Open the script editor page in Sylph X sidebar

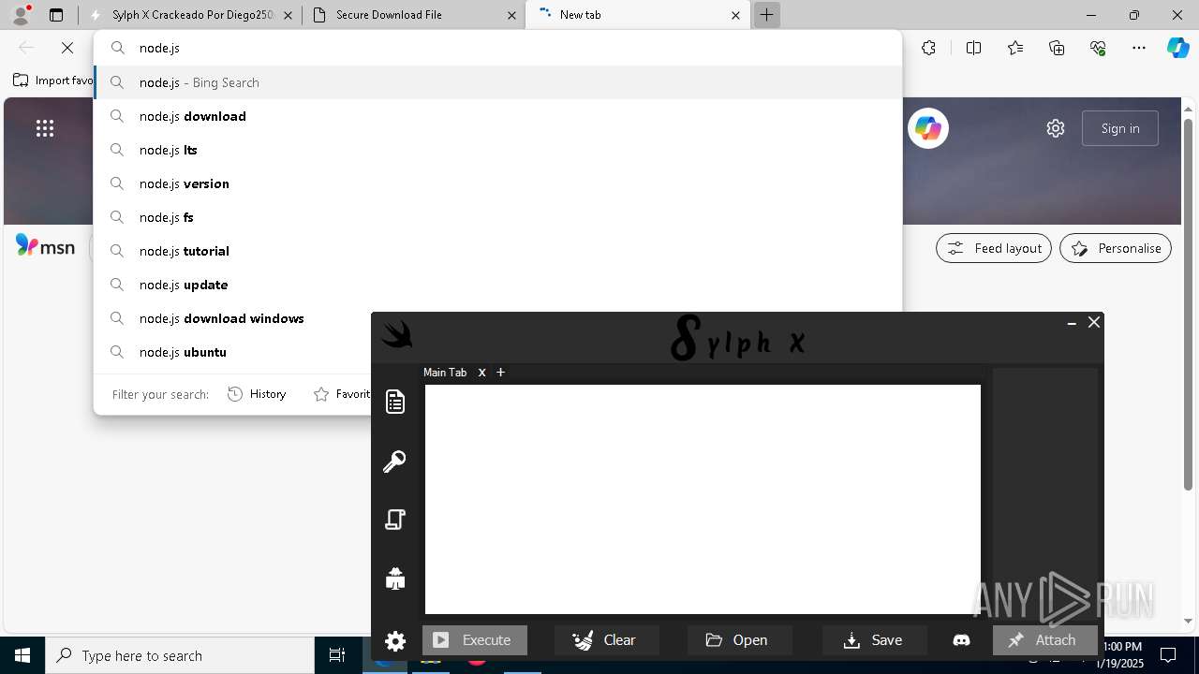click(x=395, y=402)
